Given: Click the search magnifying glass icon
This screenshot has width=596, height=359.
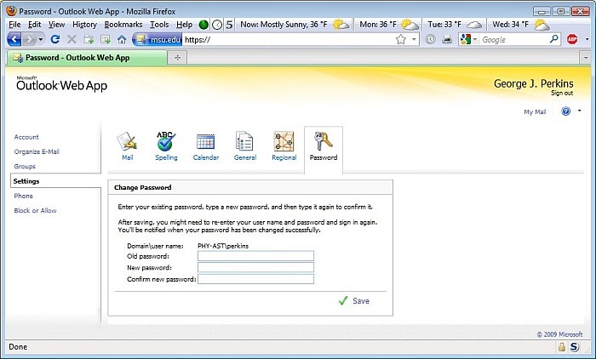Looking at the screenshot, I should pos(553,39).
